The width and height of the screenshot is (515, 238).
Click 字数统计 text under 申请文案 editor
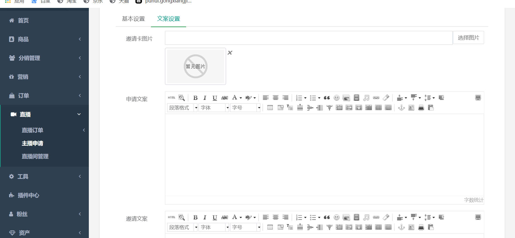click(474, 200)
